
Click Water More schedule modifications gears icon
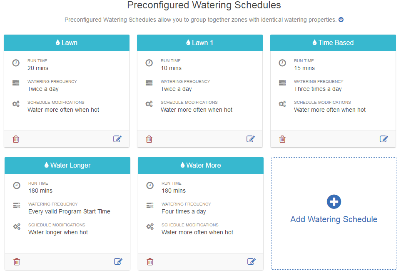point(150,226)
